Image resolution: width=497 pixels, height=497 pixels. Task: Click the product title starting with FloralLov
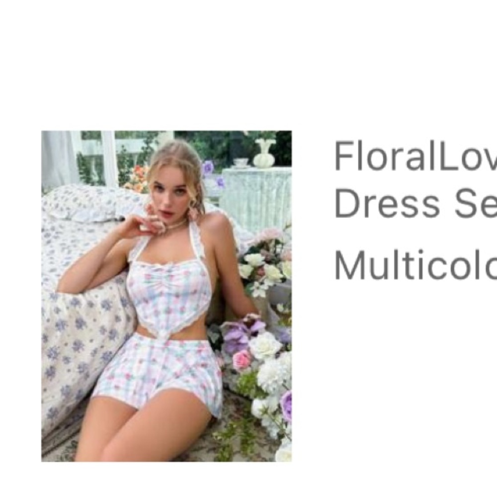pos(415,179)
